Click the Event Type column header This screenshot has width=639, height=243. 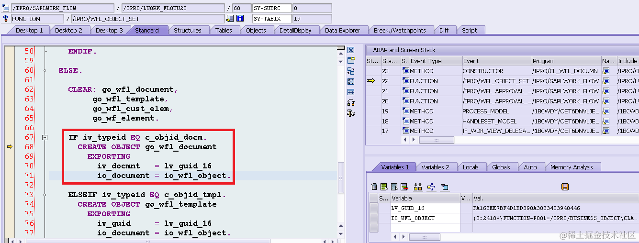[436, 61]
